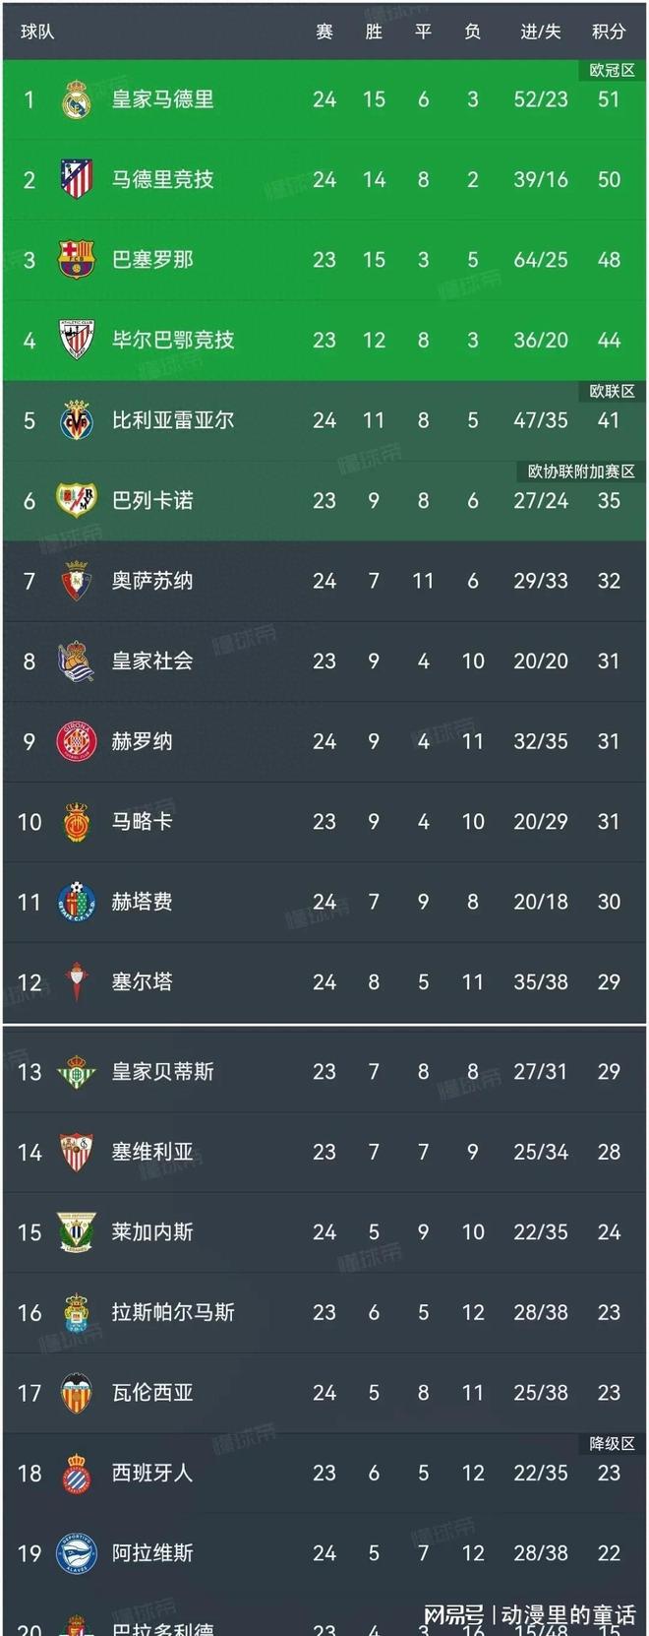
Task: Open team name 拉斯帕尔马斯
Action: (x=173, y=1312)
